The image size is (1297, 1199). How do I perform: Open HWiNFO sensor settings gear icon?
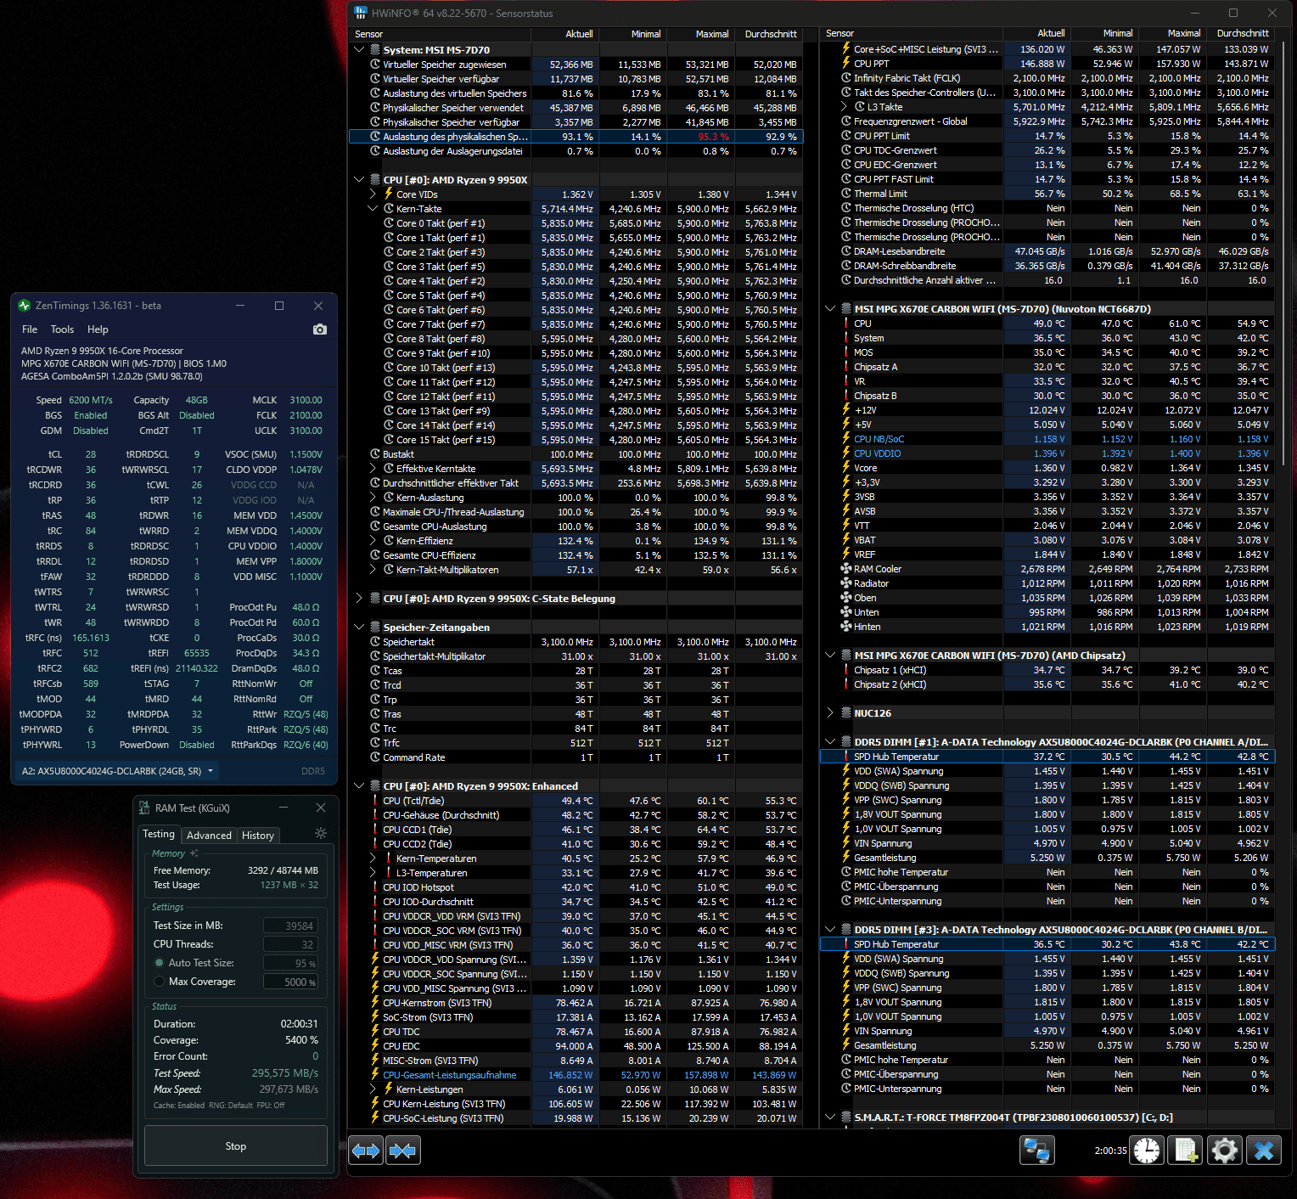1224,1151
